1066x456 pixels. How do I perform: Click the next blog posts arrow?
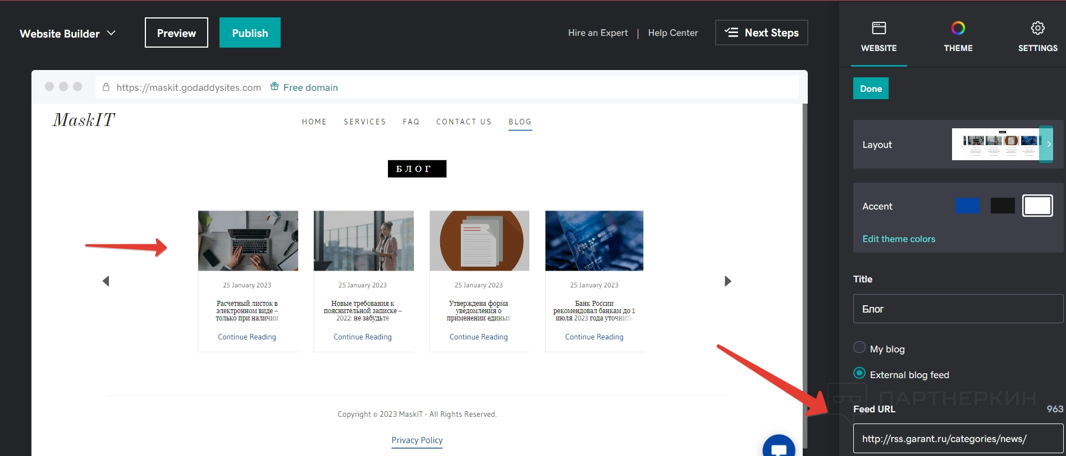click(728, 281)
